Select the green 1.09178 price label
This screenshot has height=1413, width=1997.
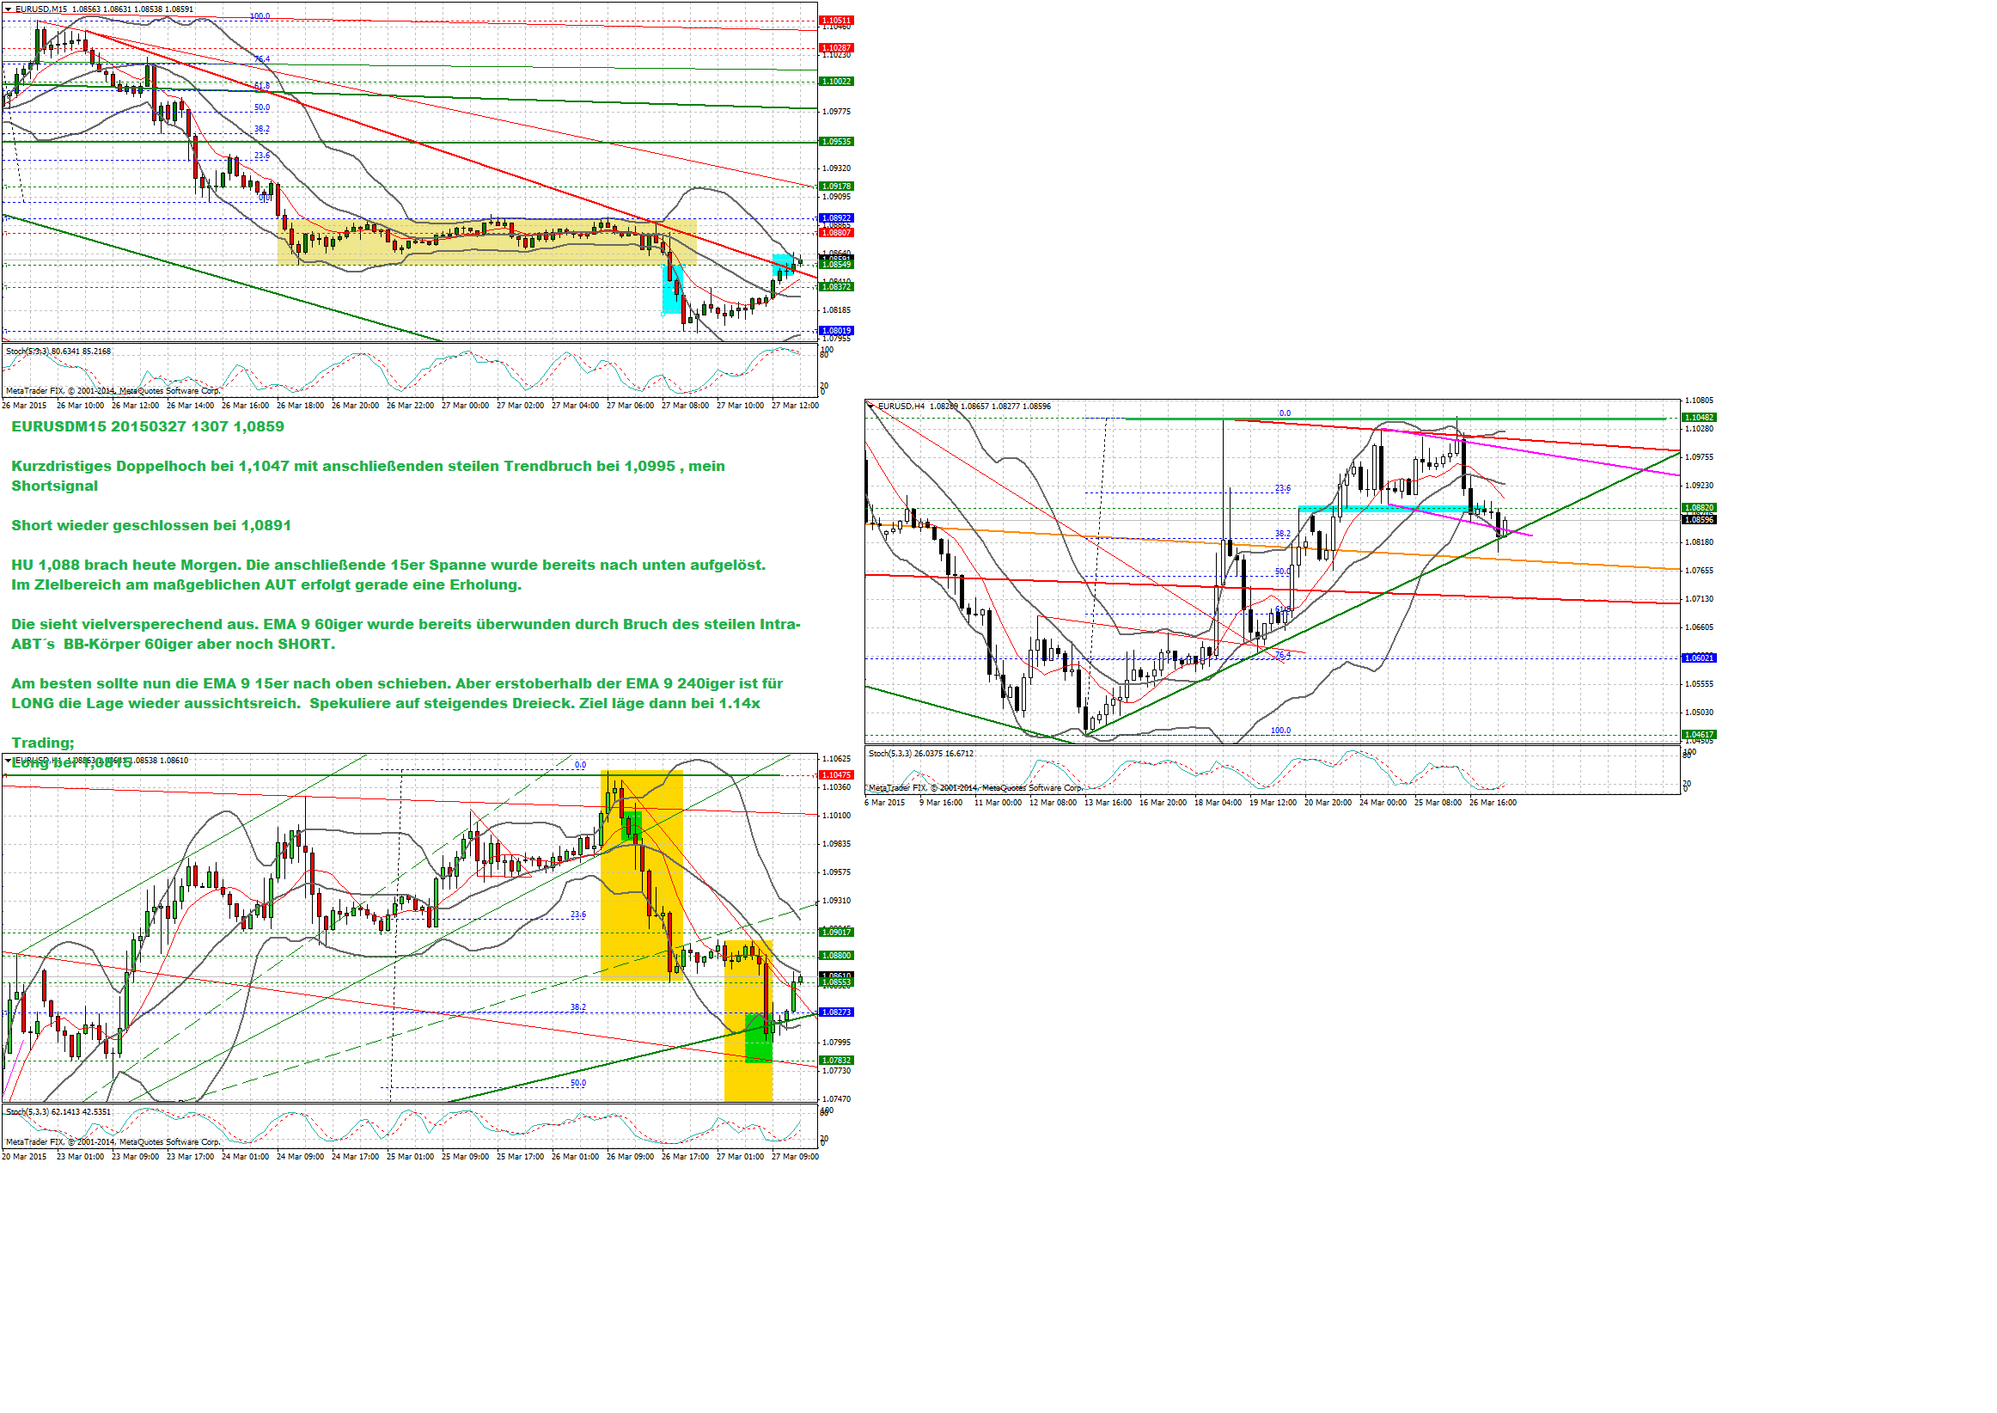click(837, 187)
